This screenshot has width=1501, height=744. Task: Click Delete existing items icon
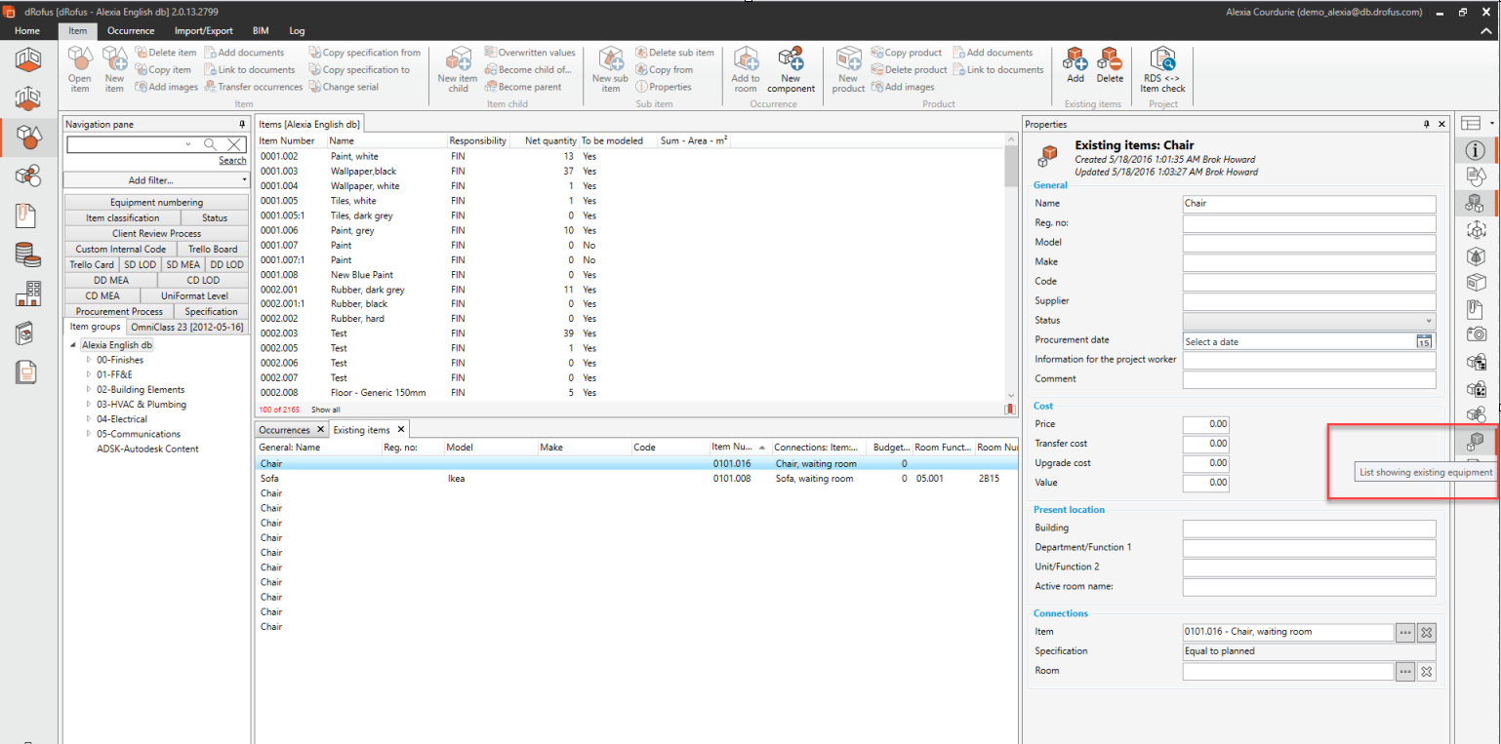click(x=1110, y=64)
